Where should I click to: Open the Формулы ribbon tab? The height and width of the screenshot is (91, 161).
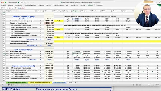point(41,5)
